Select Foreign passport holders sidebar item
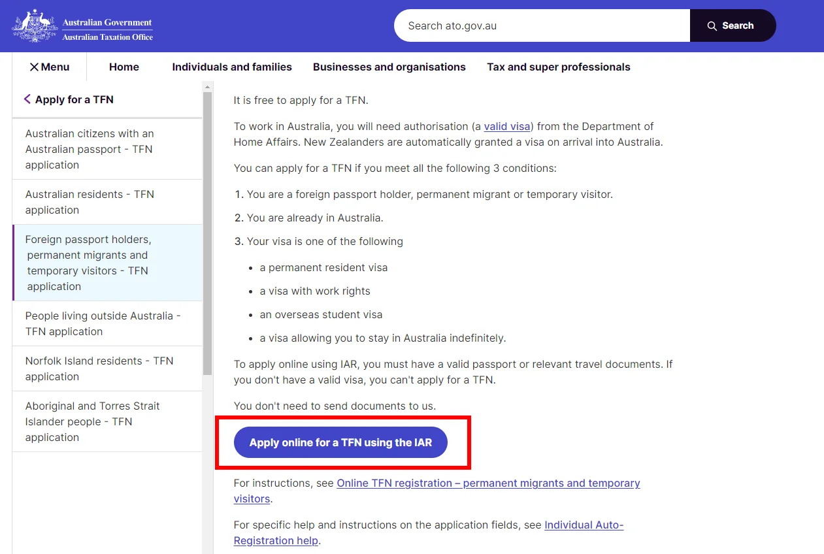 tap(88, 263)
